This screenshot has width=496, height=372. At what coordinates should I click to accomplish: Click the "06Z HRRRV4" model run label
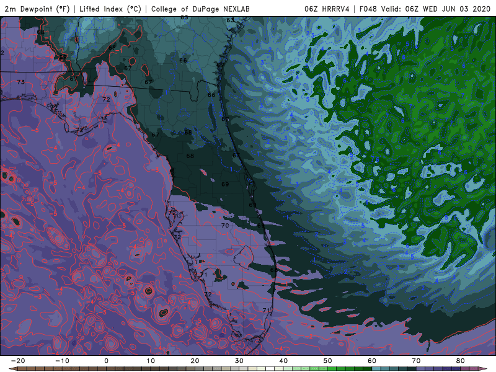[327, 9]
